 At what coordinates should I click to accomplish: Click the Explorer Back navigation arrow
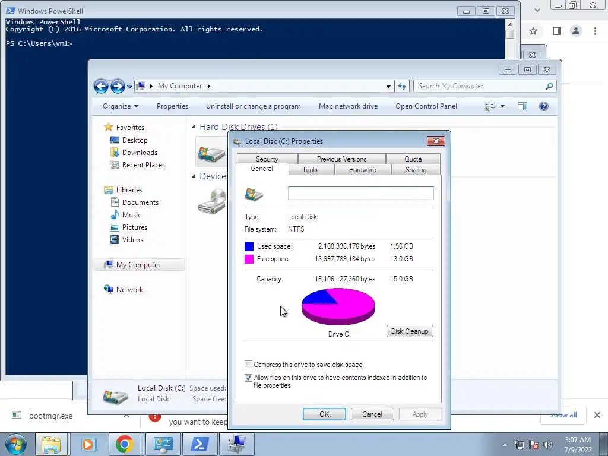point(101,86)
